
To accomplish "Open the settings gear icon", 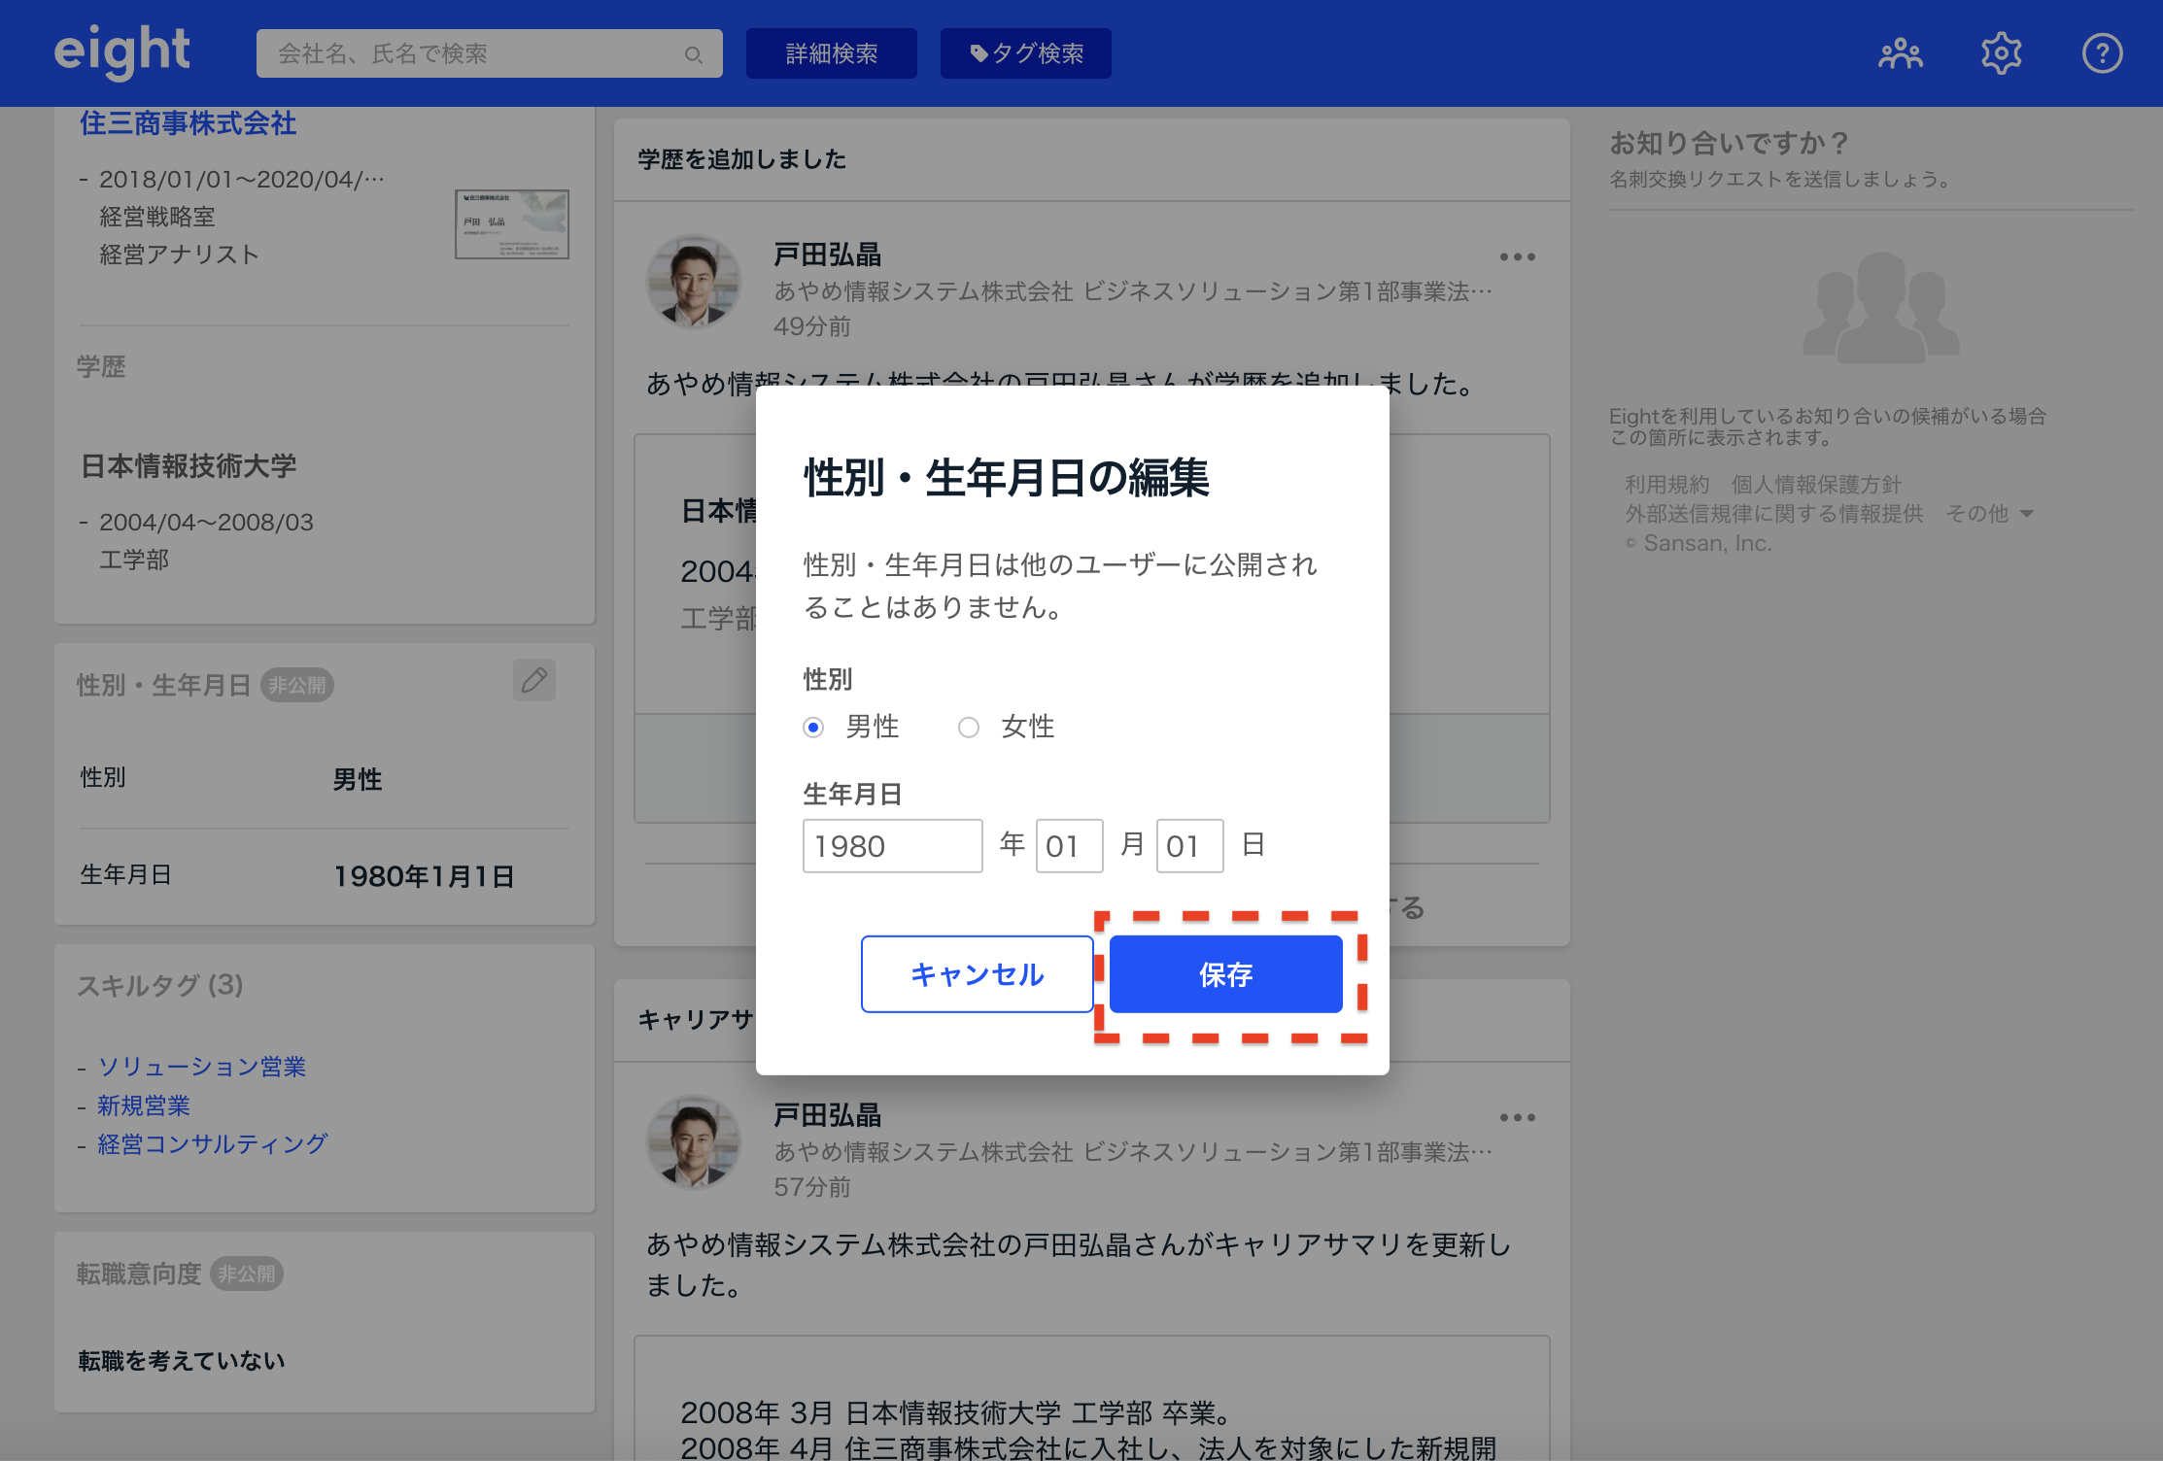I will pyautogui.click(x=2001, y=53).
